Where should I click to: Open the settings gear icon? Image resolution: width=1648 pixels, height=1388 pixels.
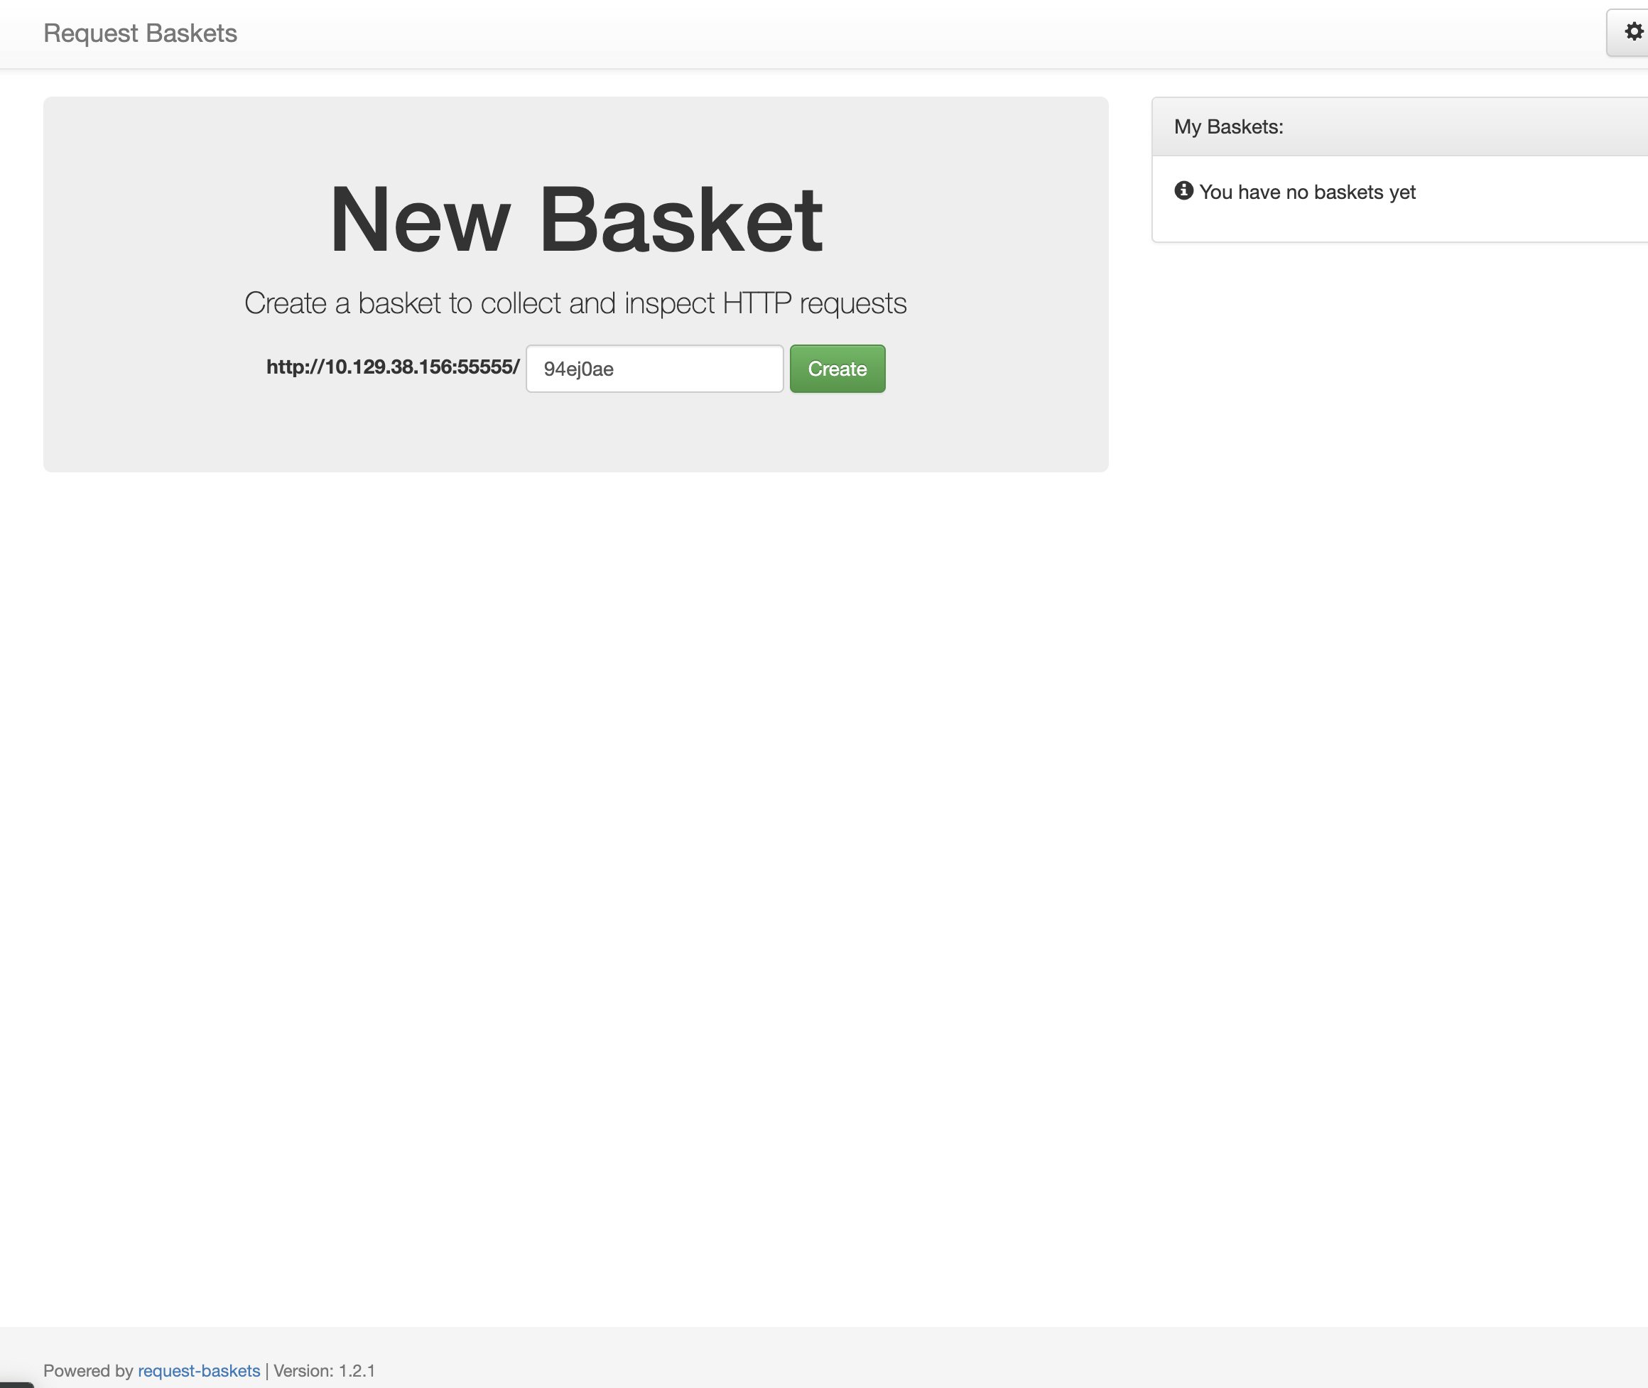(1633, 32)
